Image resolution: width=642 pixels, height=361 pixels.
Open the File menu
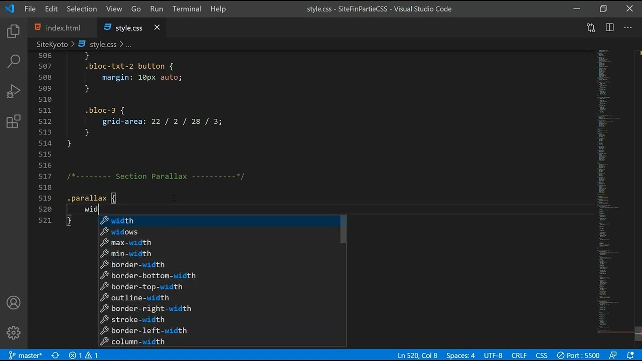(x=30, y=9)
